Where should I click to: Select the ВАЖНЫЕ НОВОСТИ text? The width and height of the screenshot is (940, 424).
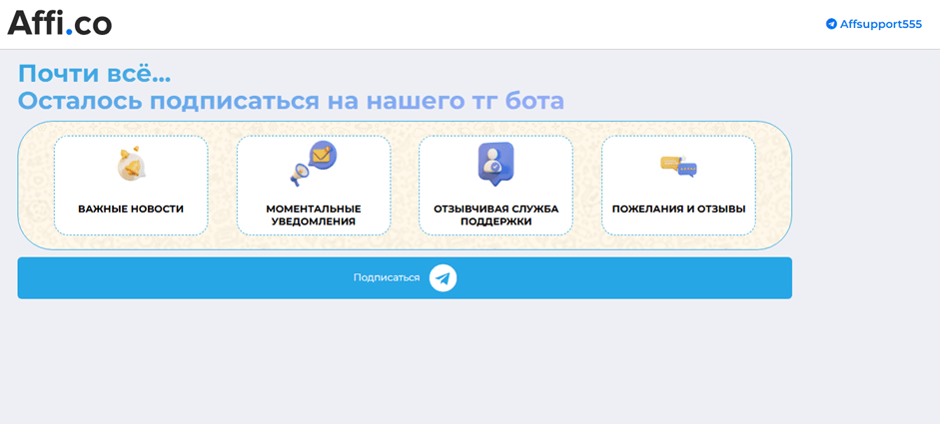point(131,209)
